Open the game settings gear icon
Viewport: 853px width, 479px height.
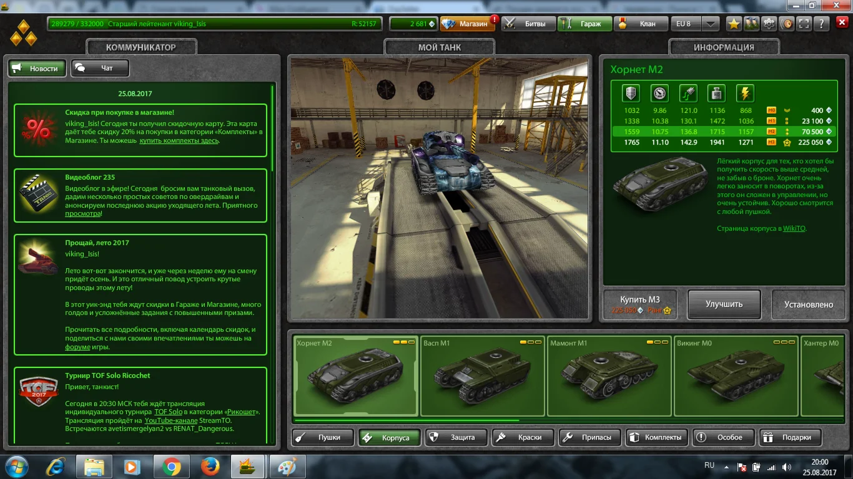[769, 24]
